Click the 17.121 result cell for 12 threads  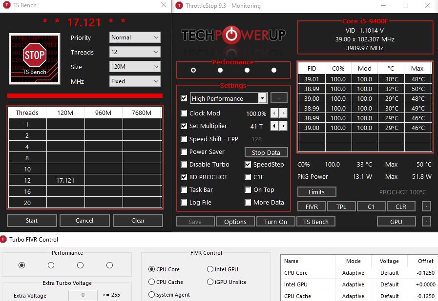point(65,180)
